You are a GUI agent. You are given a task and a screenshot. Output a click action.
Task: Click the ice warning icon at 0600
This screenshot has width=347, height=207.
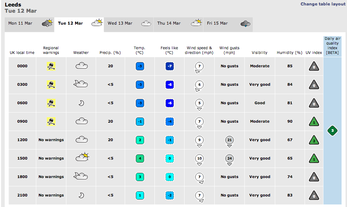51,103
